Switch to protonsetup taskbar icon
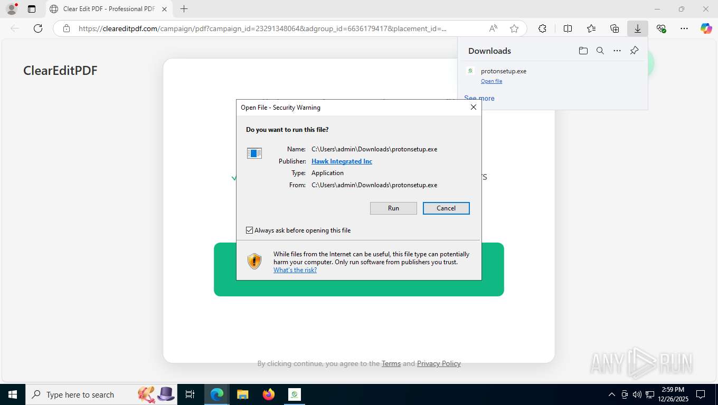The height and width of the screenshot is (405, 718). pyautogui.click(x=295, y=394)
